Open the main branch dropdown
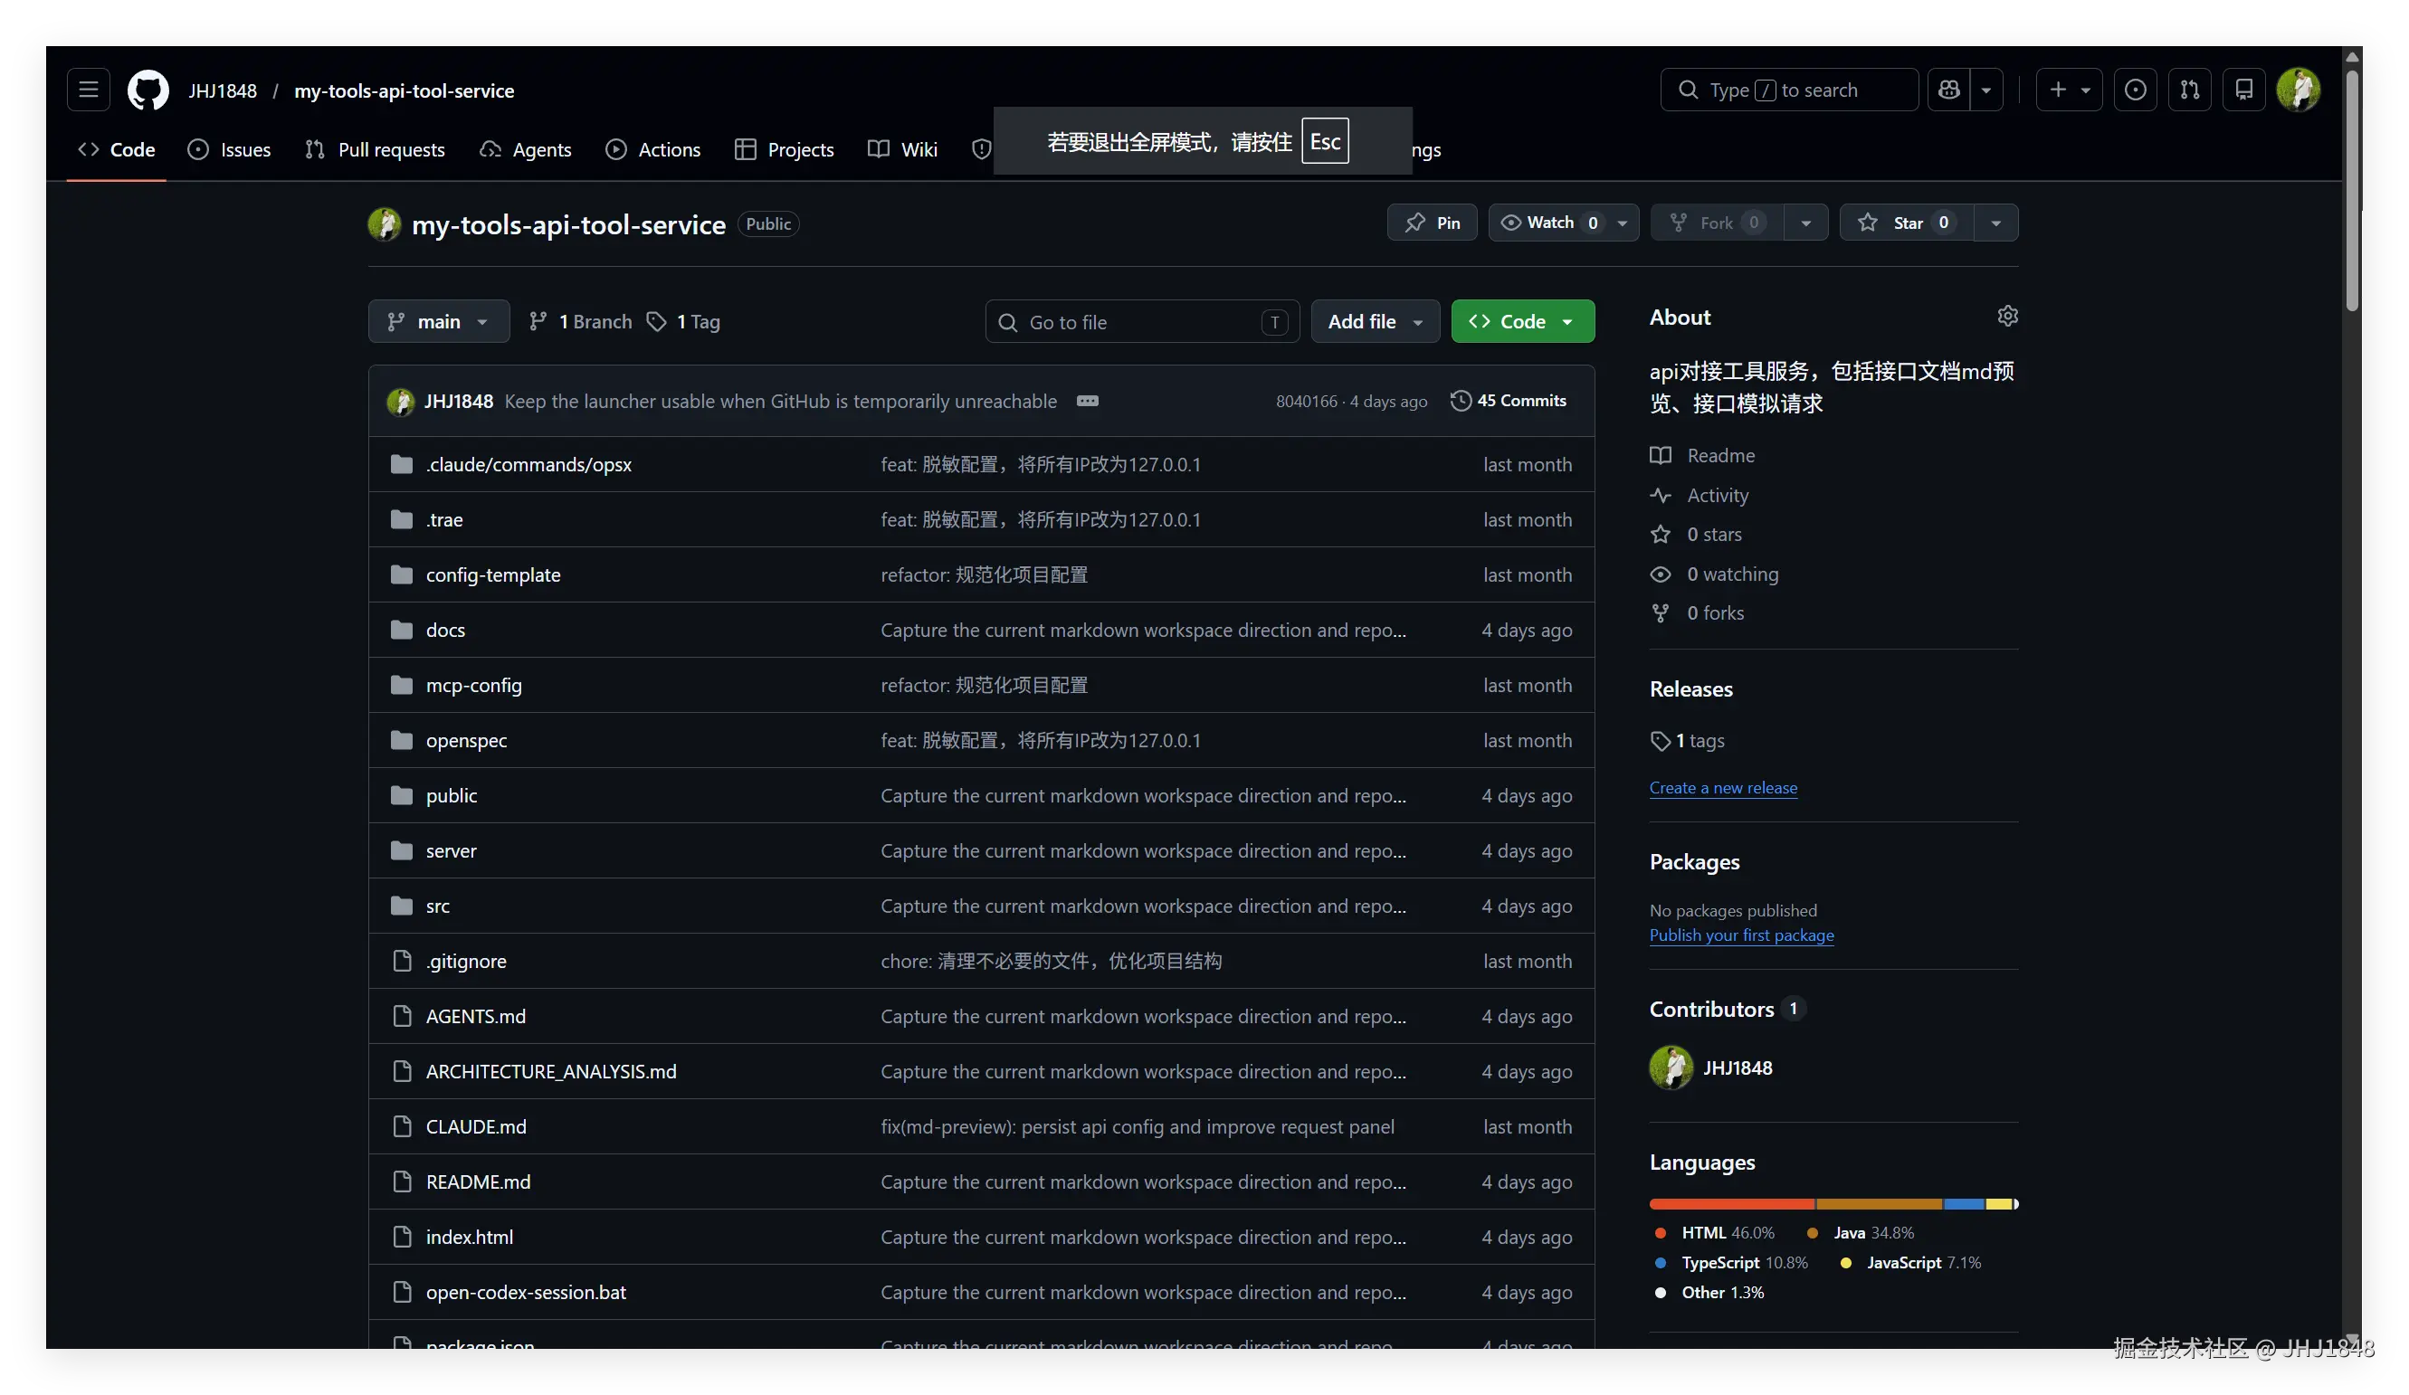Screen dimensions: 2409x1395 pyautogui.click(x=439, y=322)
